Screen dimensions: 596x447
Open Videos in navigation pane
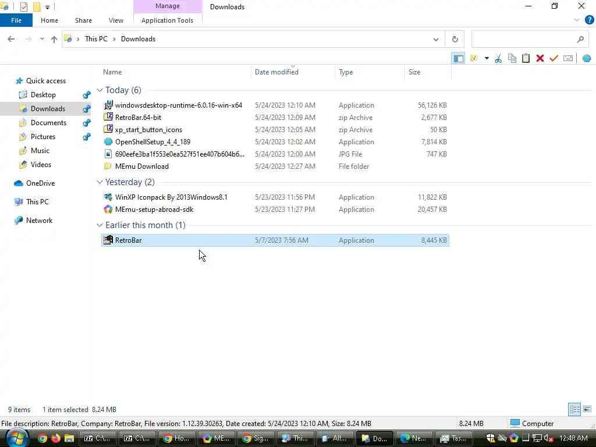41,165
